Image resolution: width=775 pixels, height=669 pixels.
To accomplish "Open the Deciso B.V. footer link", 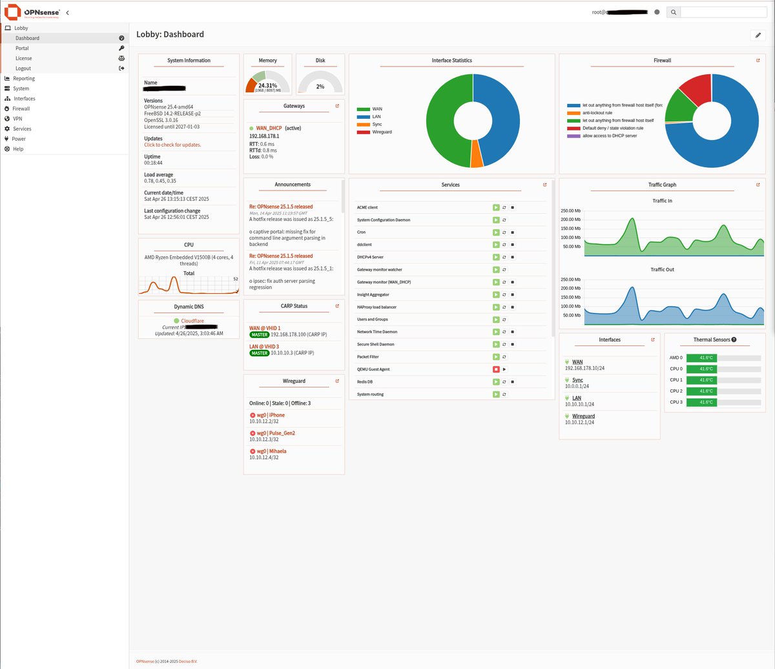I will 189,662.
